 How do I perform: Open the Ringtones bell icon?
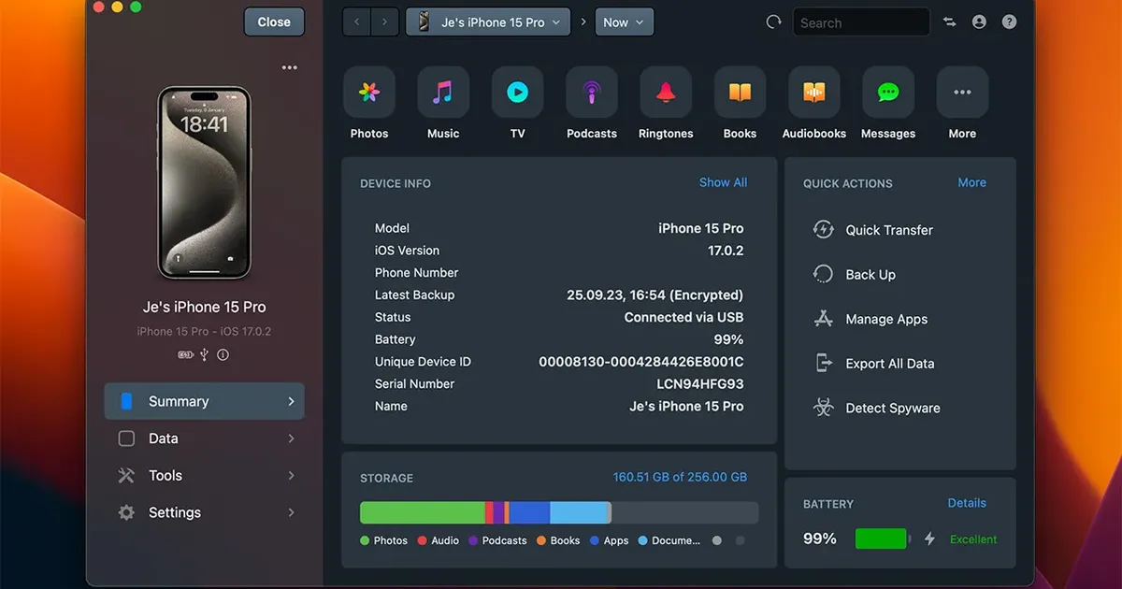pyautogui.click(x=666, y=92)
